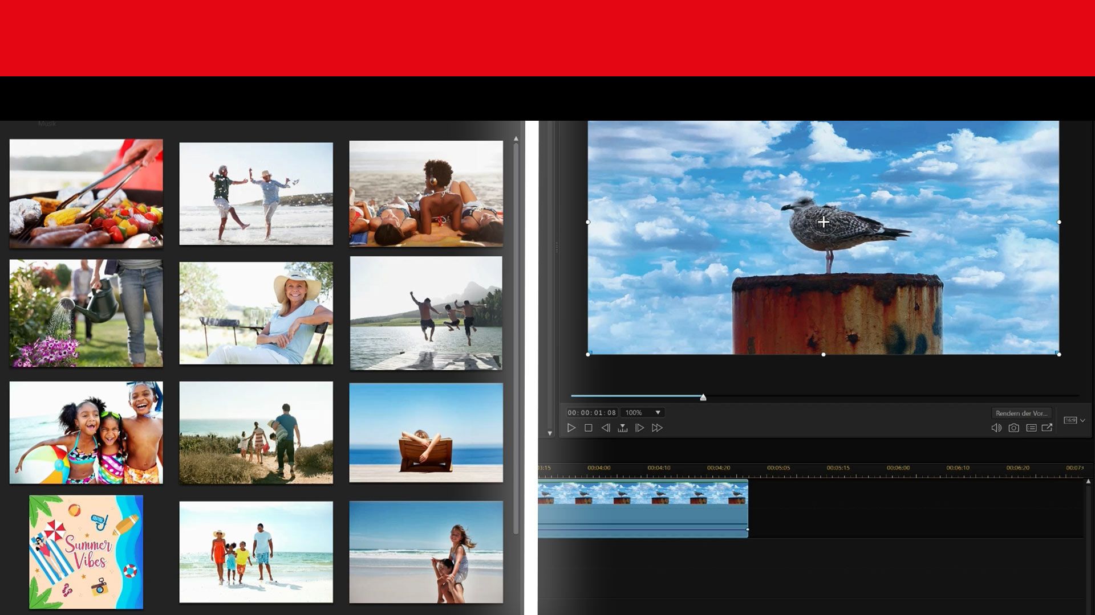Click the Stop playback button
Image resolution: width=1095 pixels, height=615 pixels.
coord(588,428)
